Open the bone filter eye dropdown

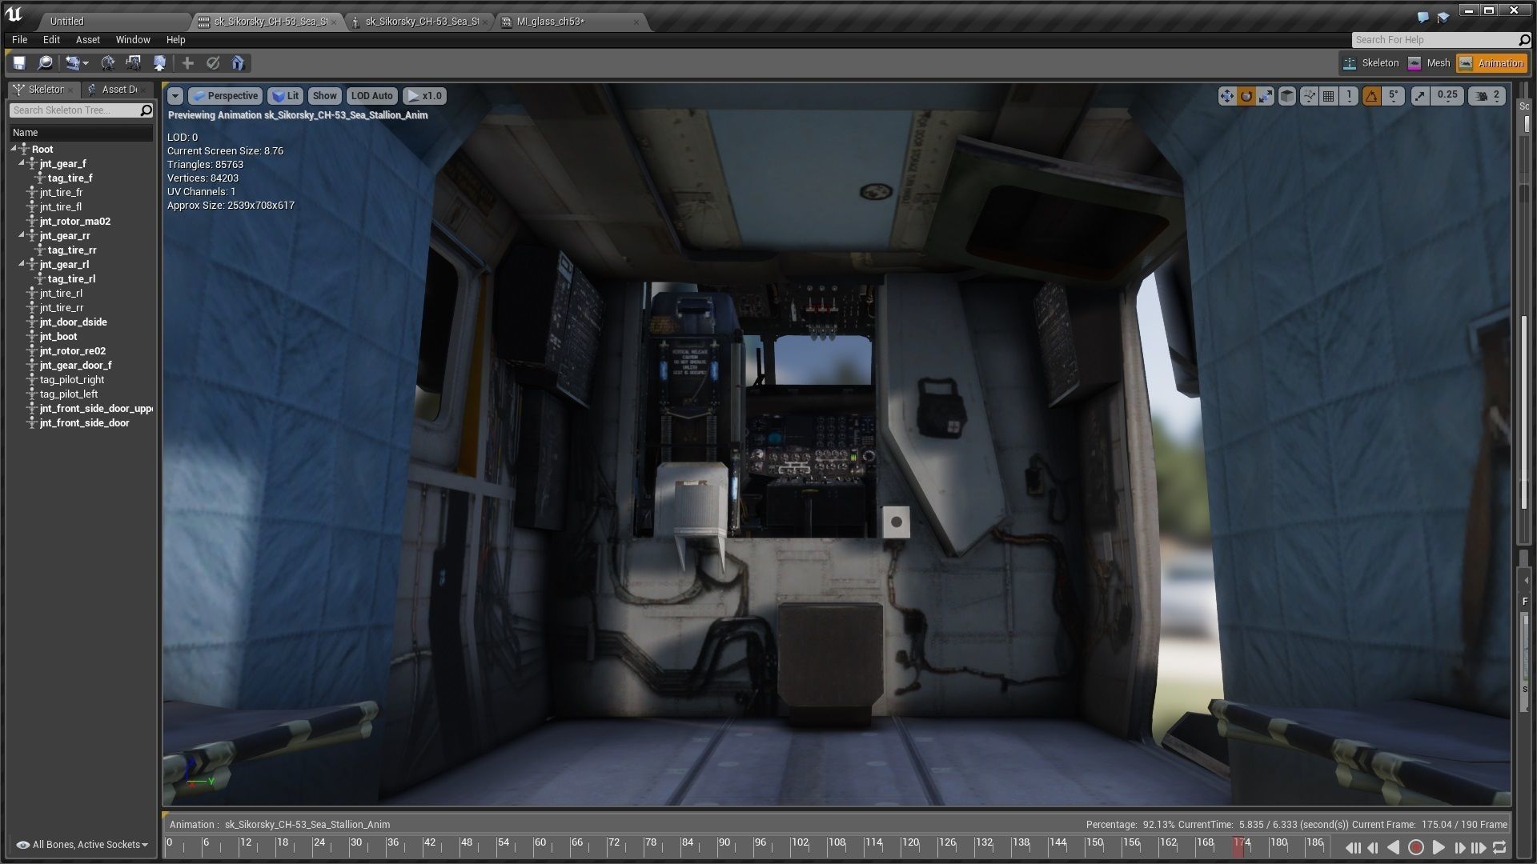click(82, 845)
